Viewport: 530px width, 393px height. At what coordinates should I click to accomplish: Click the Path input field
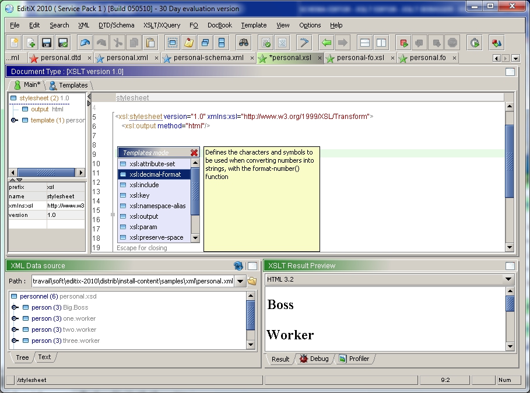[133, 281]
